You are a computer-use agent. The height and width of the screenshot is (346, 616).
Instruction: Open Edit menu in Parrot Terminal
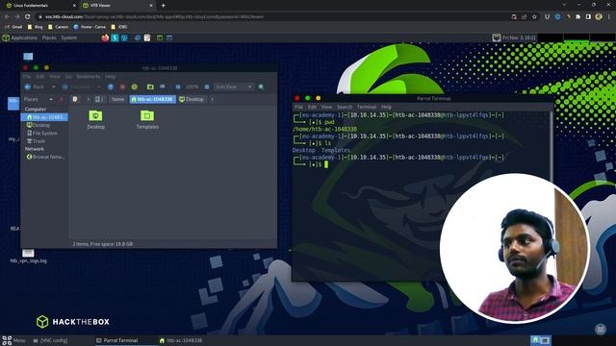[x=312, y=107]
